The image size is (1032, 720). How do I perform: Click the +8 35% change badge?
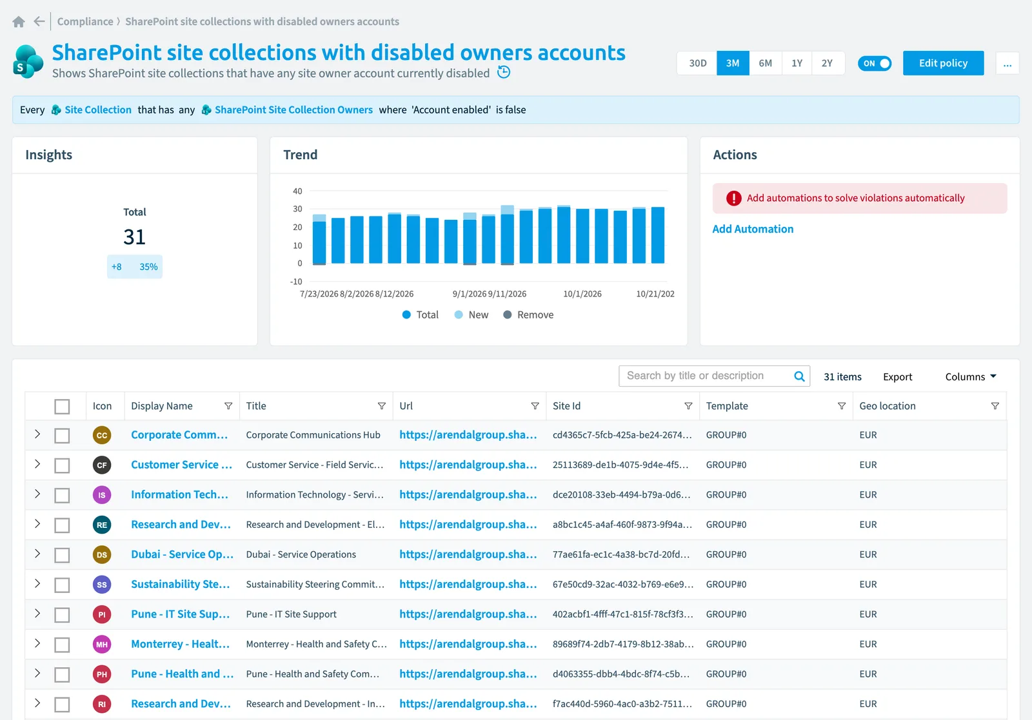(x=135, y=267)
